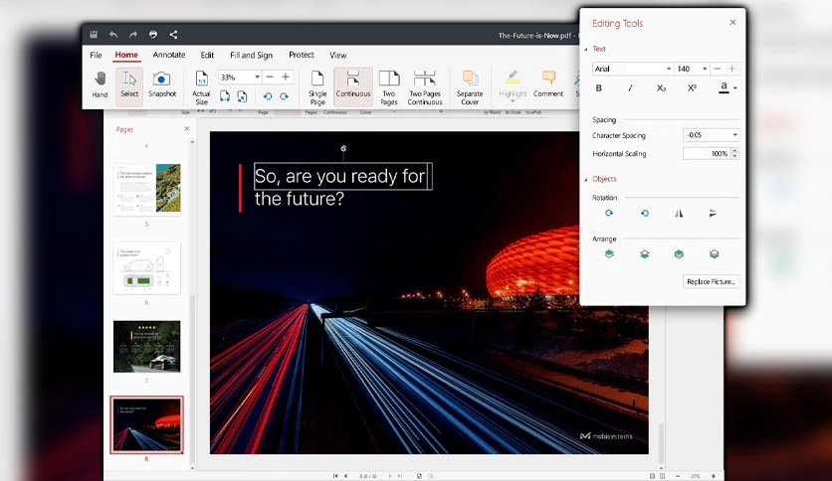This screenshot has height=481, width=832.
Task: Rotate object clockwise
Action: (609, 213)
